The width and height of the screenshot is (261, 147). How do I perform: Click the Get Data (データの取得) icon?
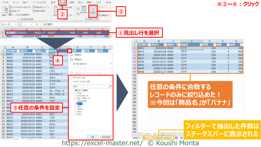(x=4, y=10)
